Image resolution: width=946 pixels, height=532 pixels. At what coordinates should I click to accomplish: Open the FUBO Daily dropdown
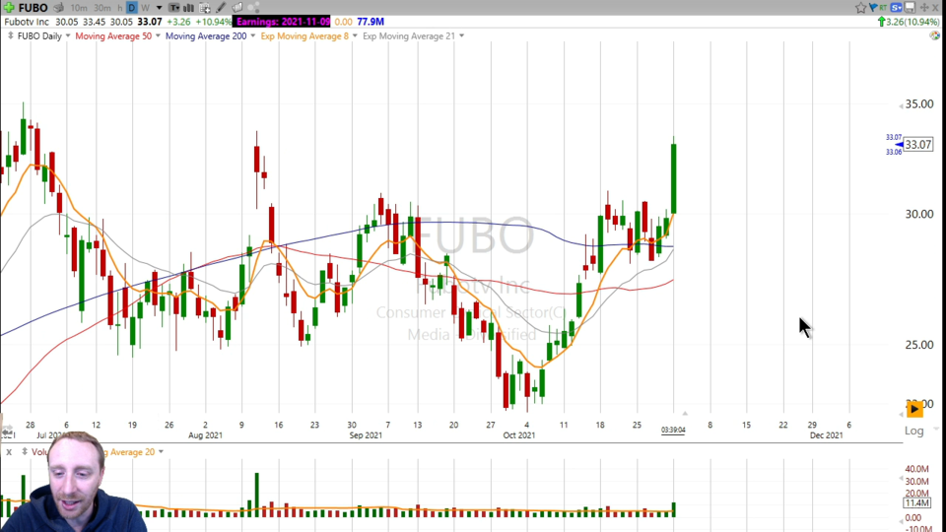[x=68, y=36]
